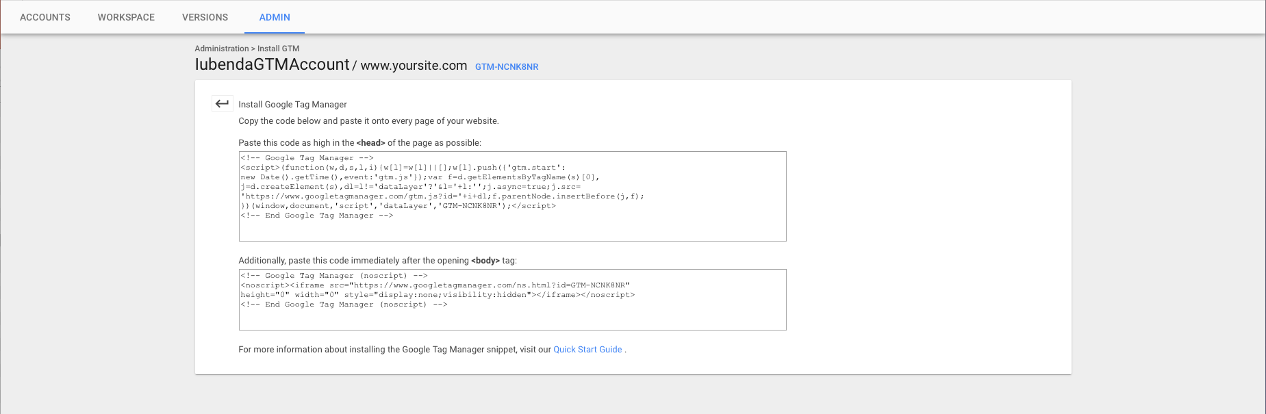
Task: Click the Install Google Tag Manager heading
Action: pyautogui.click(x=292, y=105)
